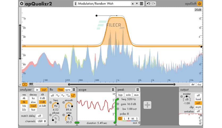Image resolution: width=222 pixels, height=128 pixels.
Task: Select the random step lfo waveform
Action: 73,95
